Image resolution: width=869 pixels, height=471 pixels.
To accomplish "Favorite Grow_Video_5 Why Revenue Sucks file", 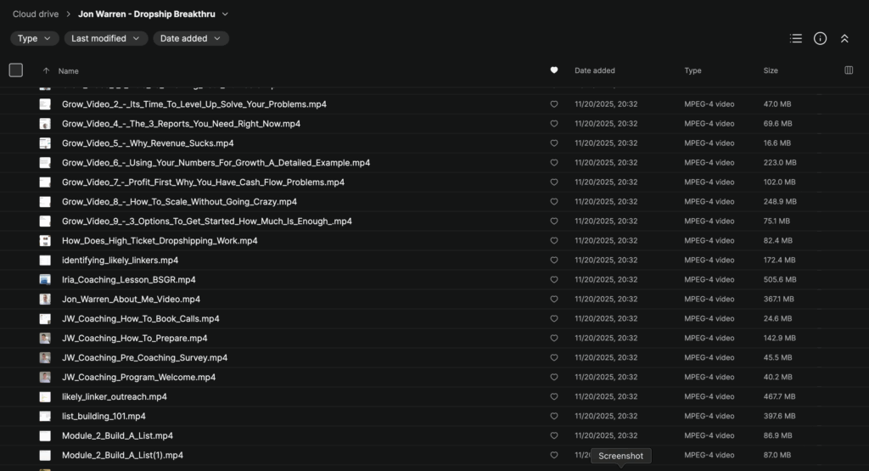I will (554, 143).
